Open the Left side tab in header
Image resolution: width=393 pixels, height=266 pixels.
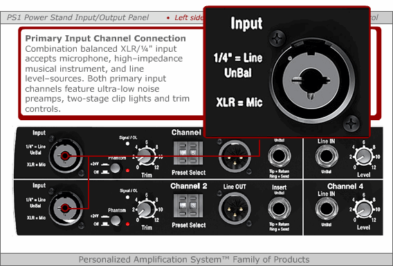[189, 17]
